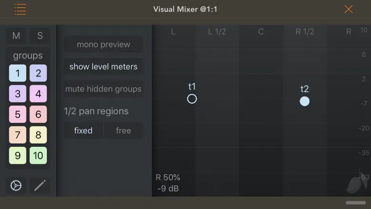Select fixed pan regions mode
The width and height of the screenshot is (371, 209).
pyautogui.click(x=83, y=130)
